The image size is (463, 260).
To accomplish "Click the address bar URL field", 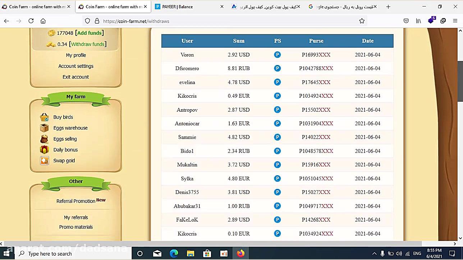I will 226,21.
